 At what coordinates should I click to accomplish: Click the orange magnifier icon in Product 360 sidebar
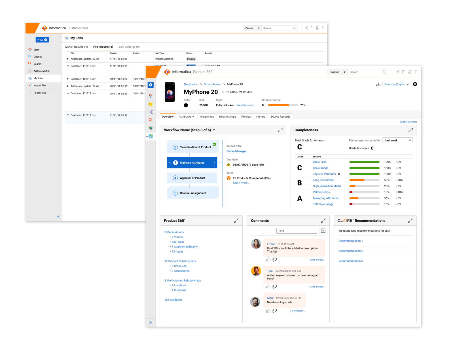pyautogui.click(x=151, y=120)
